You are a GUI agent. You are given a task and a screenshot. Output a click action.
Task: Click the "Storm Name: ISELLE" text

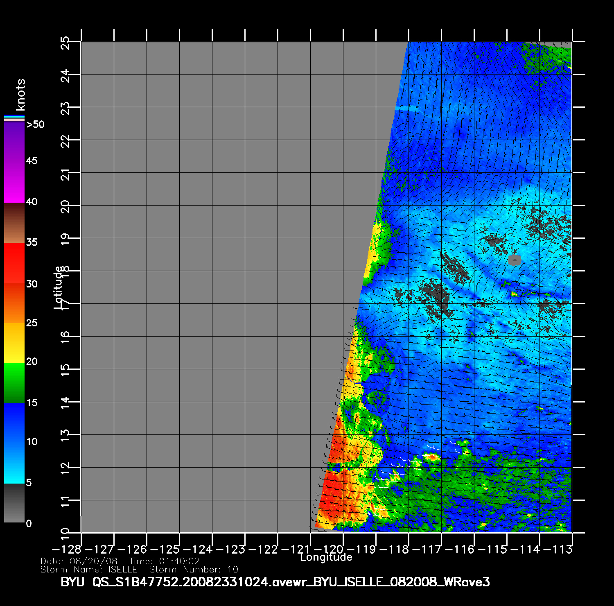[x=89, y=570]
